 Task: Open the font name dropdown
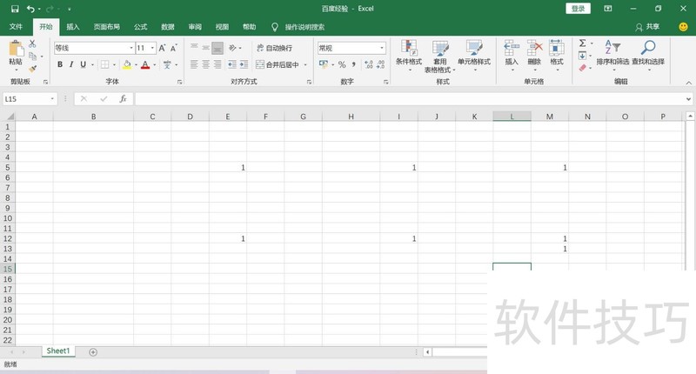[x=131, y=48]
